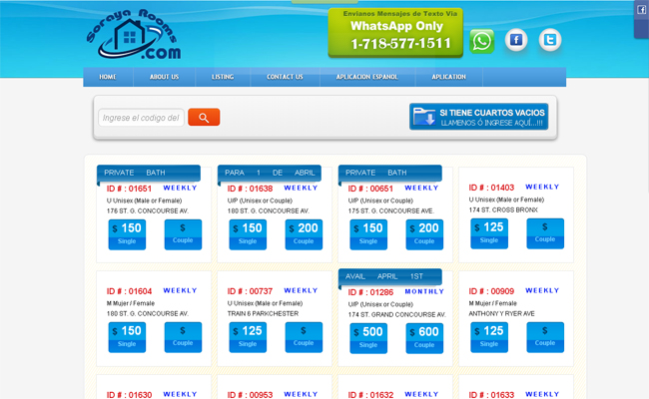Click the green WhatsApp Only phone banner

[393, 32]
